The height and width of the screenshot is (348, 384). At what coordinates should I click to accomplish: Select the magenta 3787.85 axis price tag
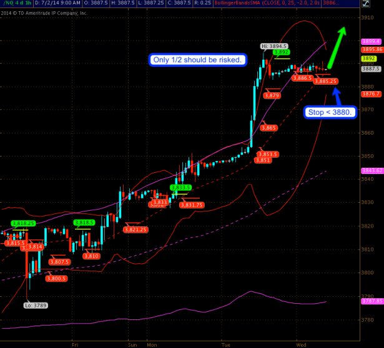tap(372, 301)
